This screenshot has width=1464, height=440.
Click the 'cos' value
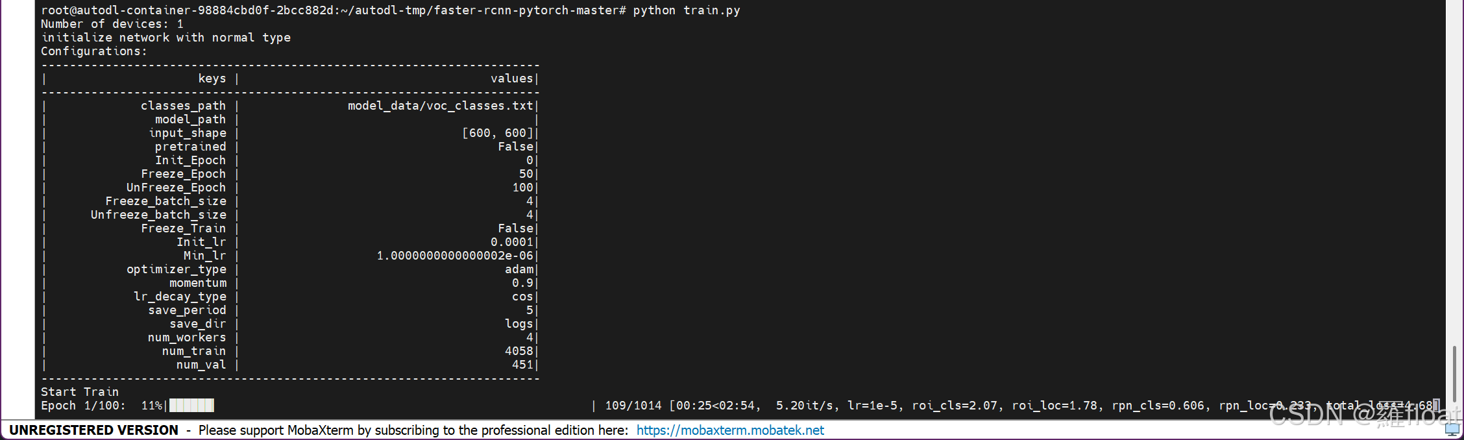coord(522,297)
